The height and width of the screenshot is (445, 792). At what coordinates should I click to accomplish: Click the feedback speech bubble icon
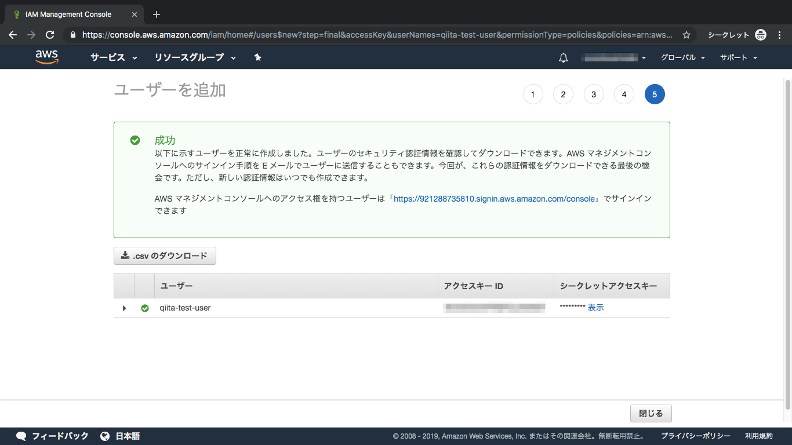(x=21, y=436)
